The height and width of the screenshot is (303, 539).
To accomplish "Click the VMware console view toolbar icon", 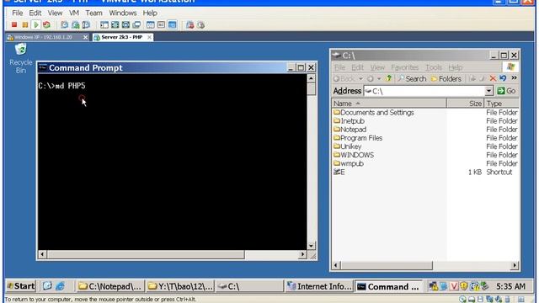I will coord(172,24).
